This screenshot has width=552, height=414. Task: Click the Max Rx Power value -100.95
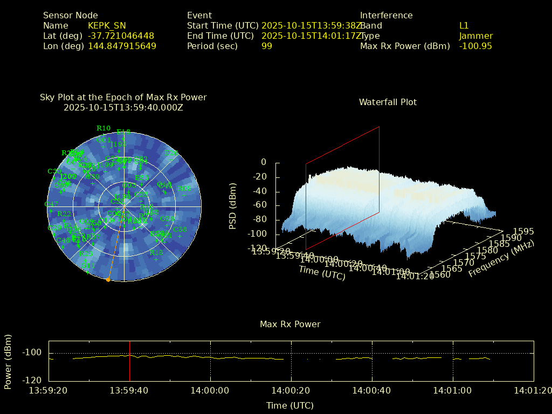pos(475,46)
